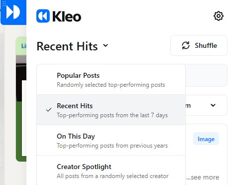Select On This Day option
The width and height of the screenshot is (236, 185).
[x=111, y=140]
